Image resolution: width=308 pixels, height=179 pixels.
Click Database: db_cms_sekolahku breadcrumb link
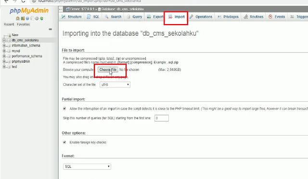click(x=123, y=9)
